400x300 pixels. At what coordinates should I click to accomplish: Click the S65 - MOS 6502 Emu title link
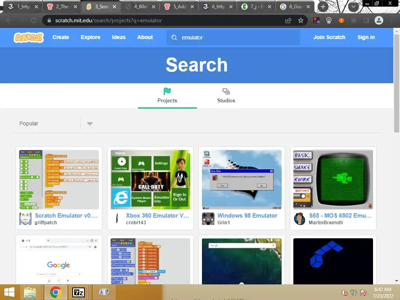click(340, 216)
